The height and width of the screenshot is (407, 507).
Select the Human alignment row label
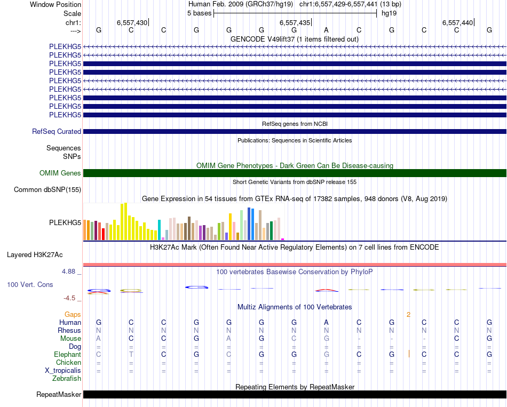[70, 323]
